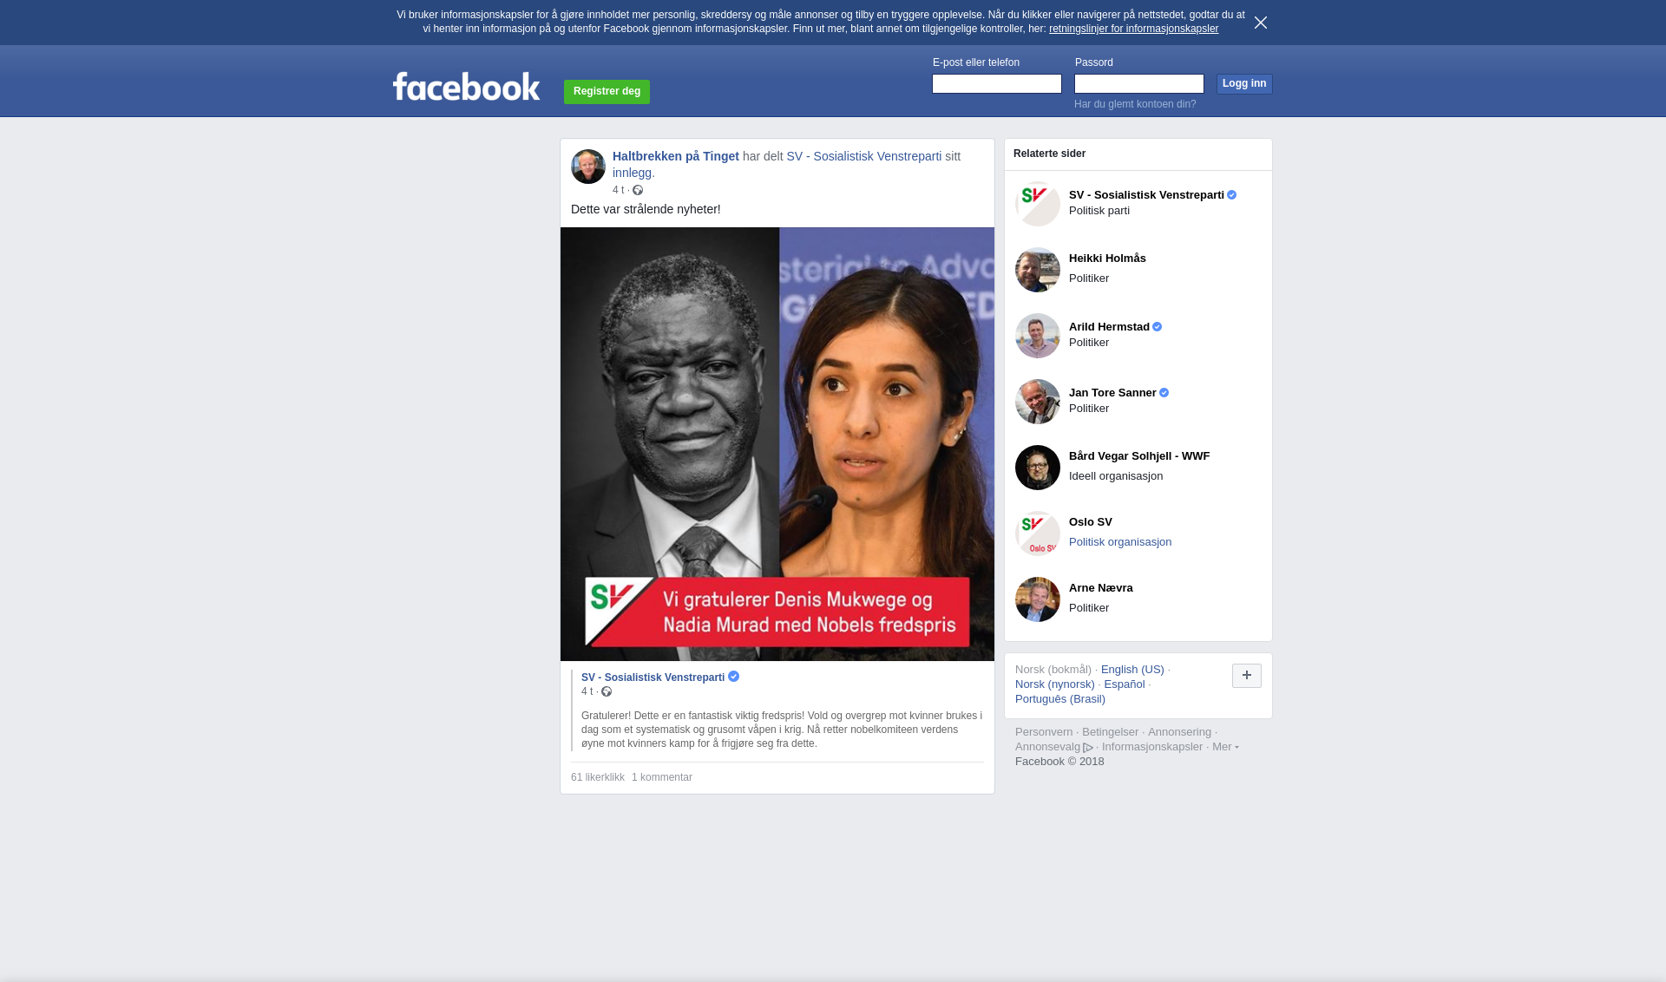Dismiss the cookie notice with the X icon

click(1260, 23)
